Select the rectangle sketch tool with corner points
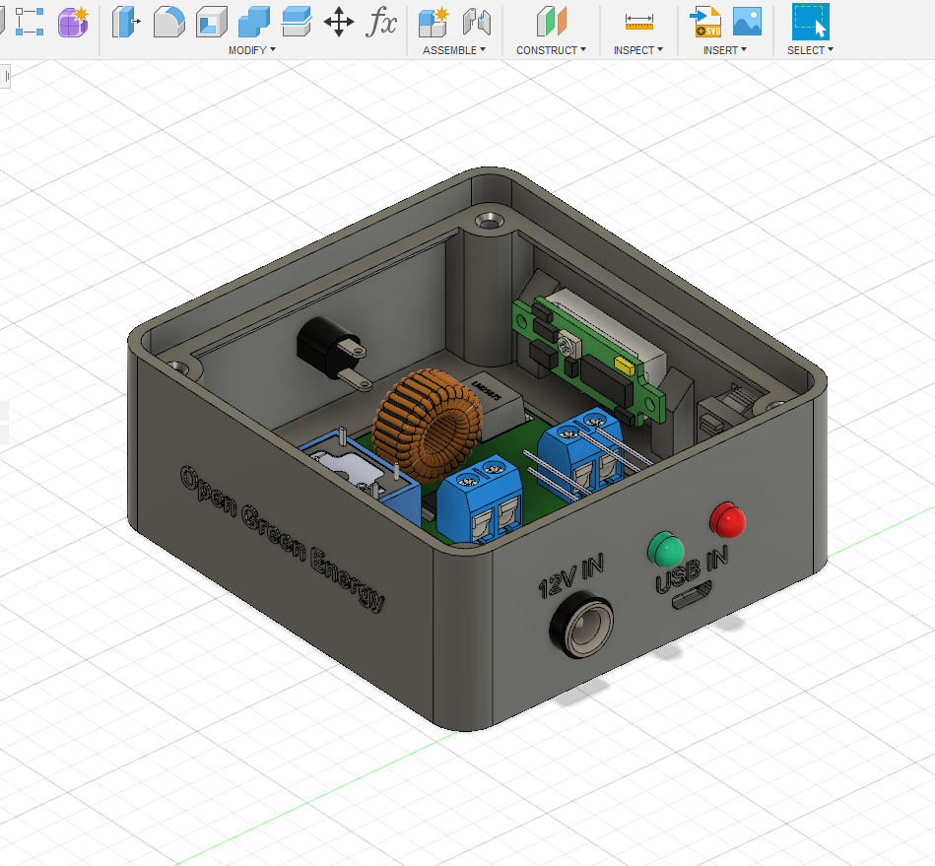Viewport: 935px width, 866px height. [29, 22]
